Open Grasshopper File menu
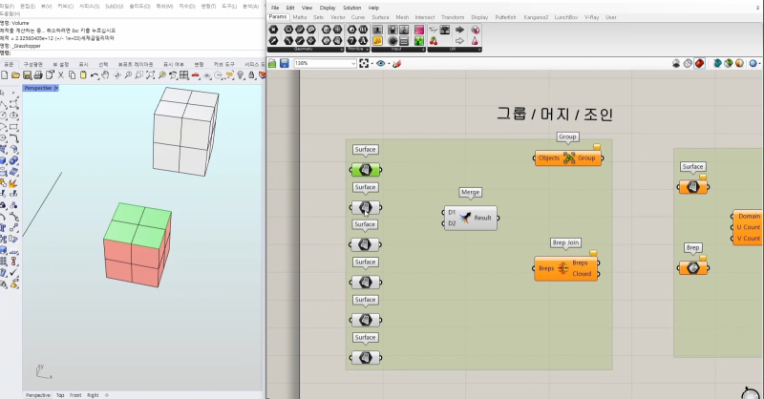Image resolution: width=764 pixels, height=399 pixels. 275,8
